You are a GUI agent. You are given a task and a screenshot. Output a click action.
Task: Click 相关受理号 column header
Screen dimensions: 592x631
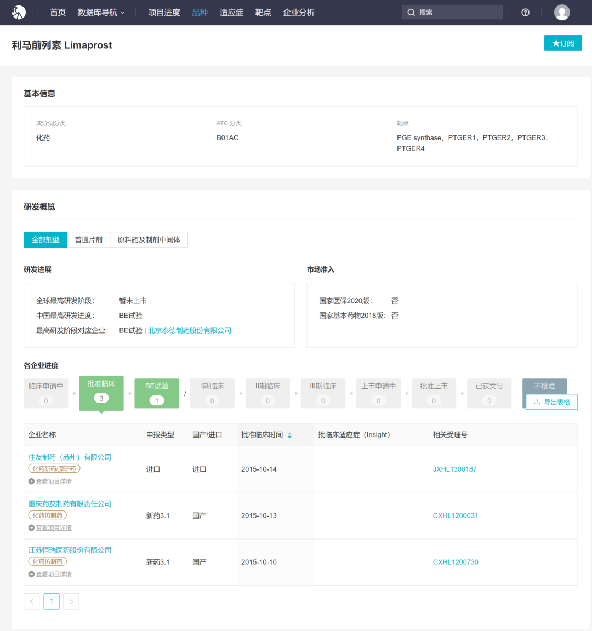click(450, 434)
